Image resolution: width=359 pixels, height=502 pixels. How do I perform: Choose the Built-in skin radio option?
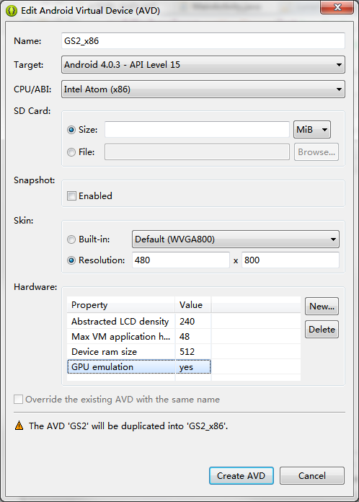pos(71,239)
